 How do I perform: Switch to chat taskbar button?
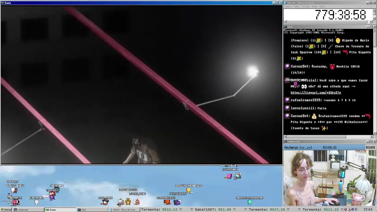[x=92, y=210]
